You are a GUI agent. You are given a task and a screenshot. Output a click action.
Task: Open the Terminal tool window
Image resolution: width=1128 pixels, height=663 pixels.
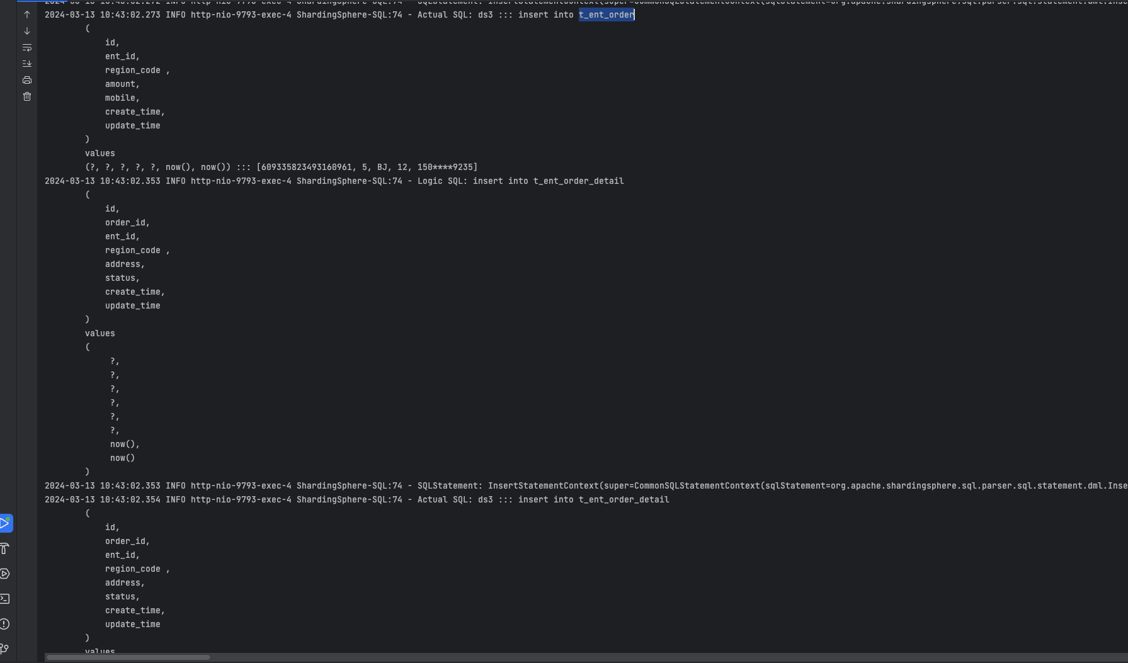click(5, 599)
